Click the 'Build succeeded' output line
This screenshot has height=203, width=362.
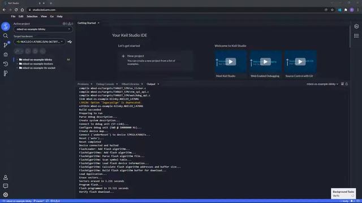pyautogui.click(x=90, y=110)
